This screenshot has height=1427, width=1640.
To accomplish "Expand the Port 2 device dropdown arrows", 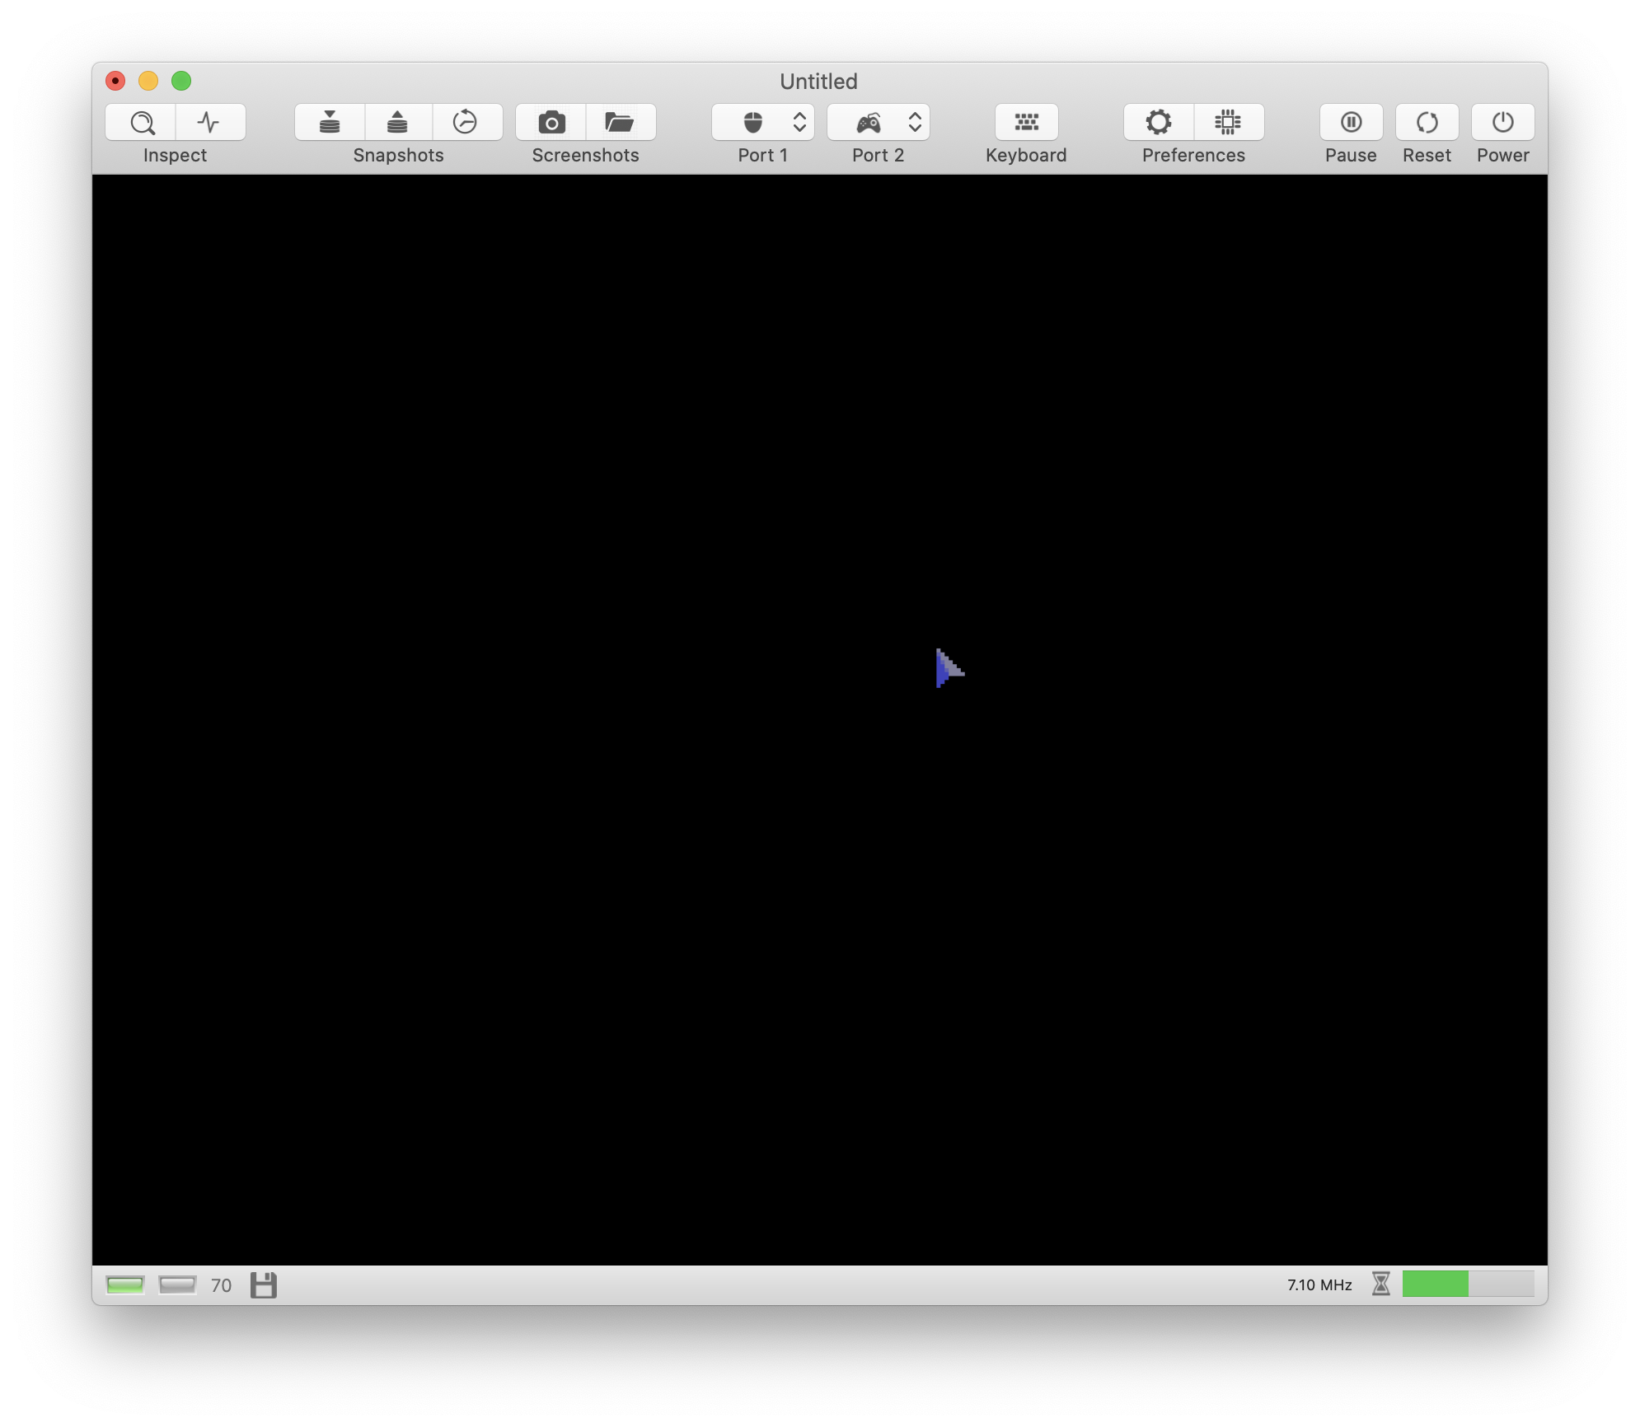I will [915, 123].
